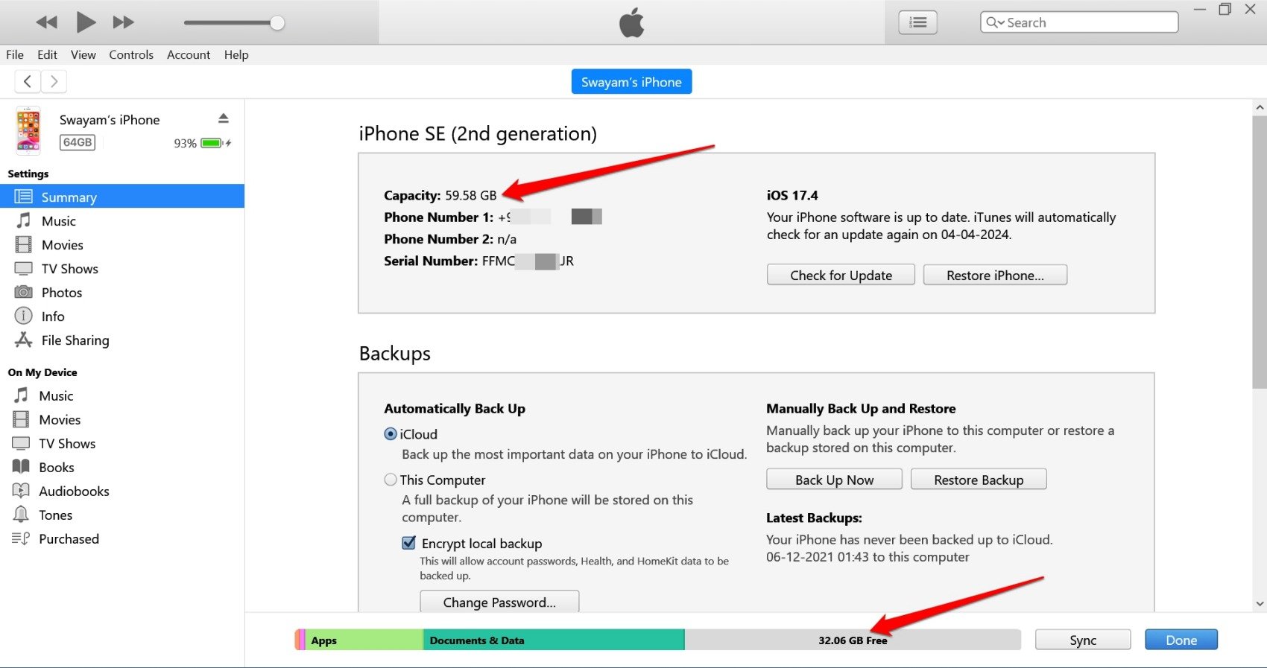The image size is (1267, 668).
Task: Open the list view icon button
Action: click(917, 22)
